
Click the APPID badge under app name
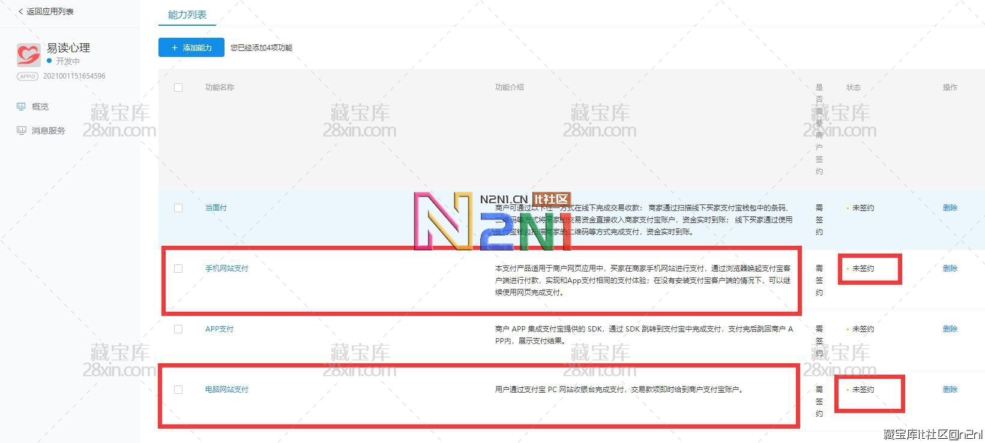(28, 77)
